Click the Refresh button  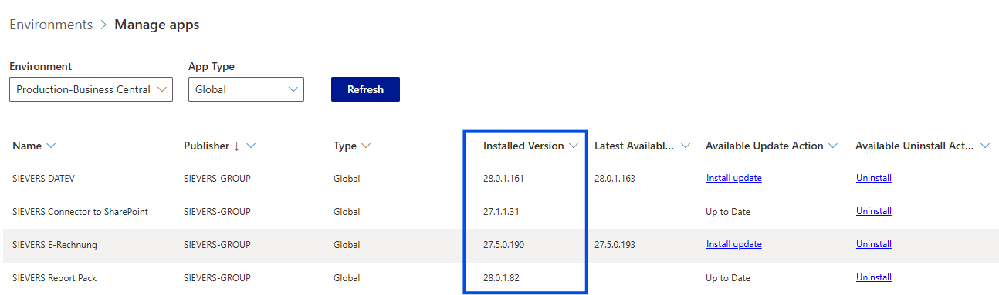coord(365,89)
